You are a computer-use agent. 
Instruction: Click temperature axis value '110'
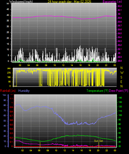pyautogui.click(x=120, y=111)
